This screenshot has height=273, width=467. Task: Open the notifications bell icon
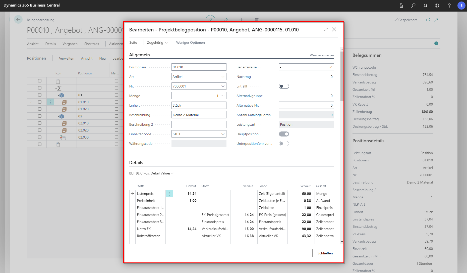tap(425, 6)
